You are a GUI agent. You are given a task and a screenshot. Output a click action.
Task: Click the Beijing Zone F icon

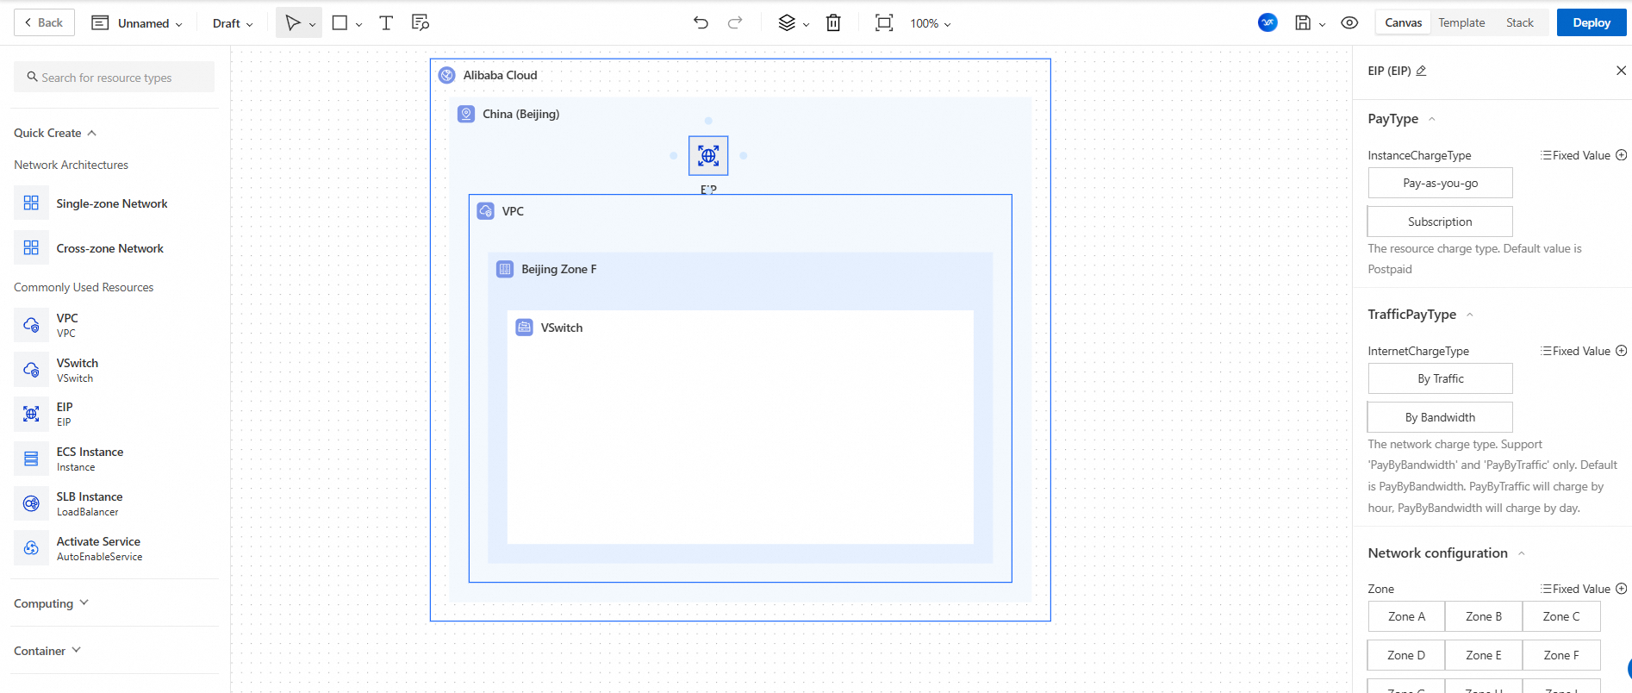click(505, 269)
